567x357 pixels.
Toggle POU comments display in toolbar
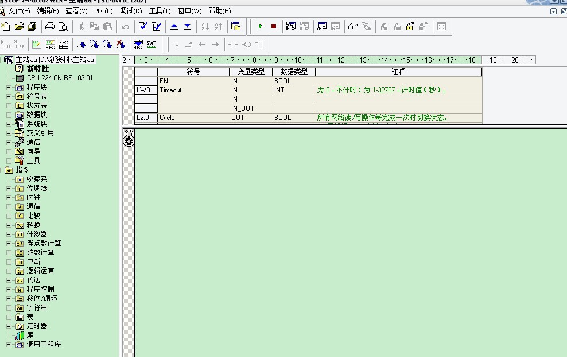[x=37, y=44]
